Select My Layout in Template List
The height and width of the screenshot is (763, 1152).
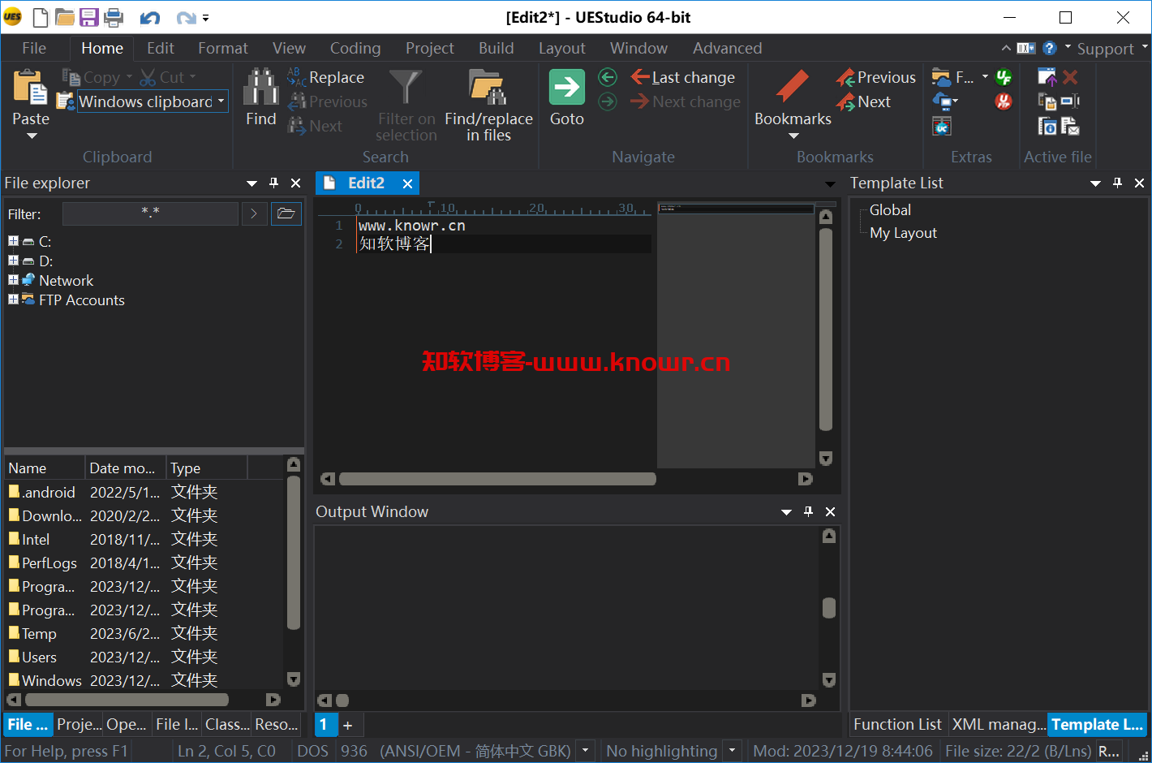pos(903,233)
